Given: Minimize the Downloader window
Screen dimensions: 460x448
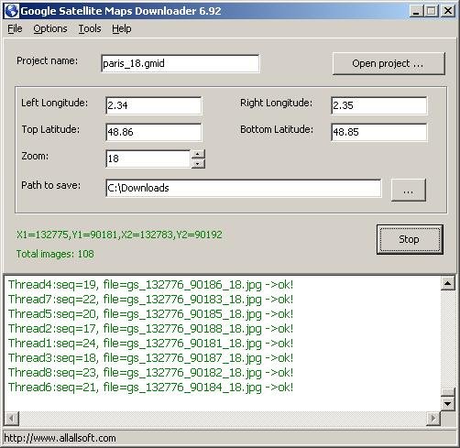Looking at the screenshot, I should point(416,11).
